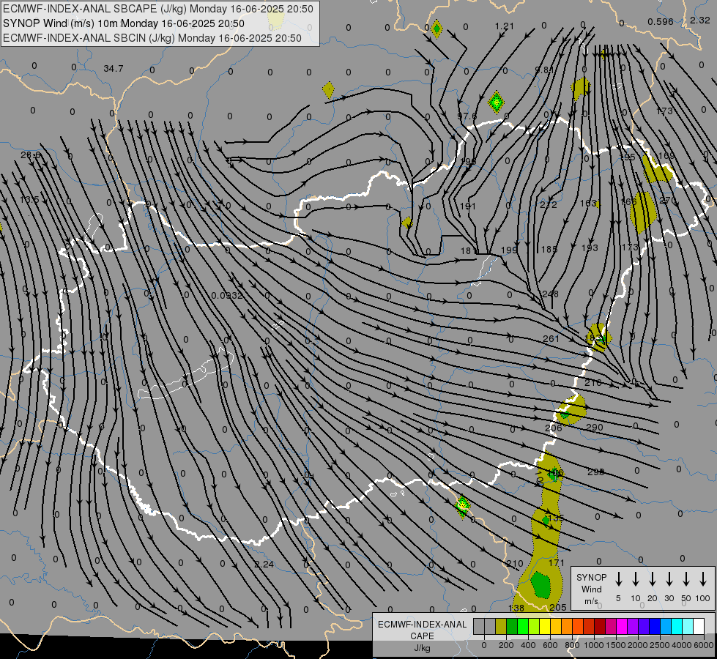The width and height of the screenshot is (717, 659).
Task: Select the bright magenta swatch right of 1500
Action: [622, 626]
